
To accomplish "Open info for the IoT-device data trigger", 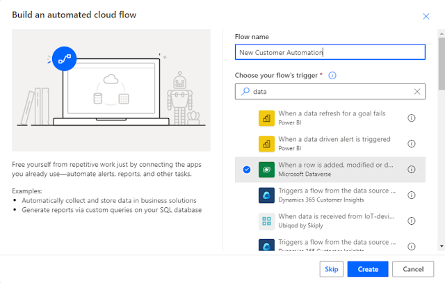I will [x=411, y=221].
